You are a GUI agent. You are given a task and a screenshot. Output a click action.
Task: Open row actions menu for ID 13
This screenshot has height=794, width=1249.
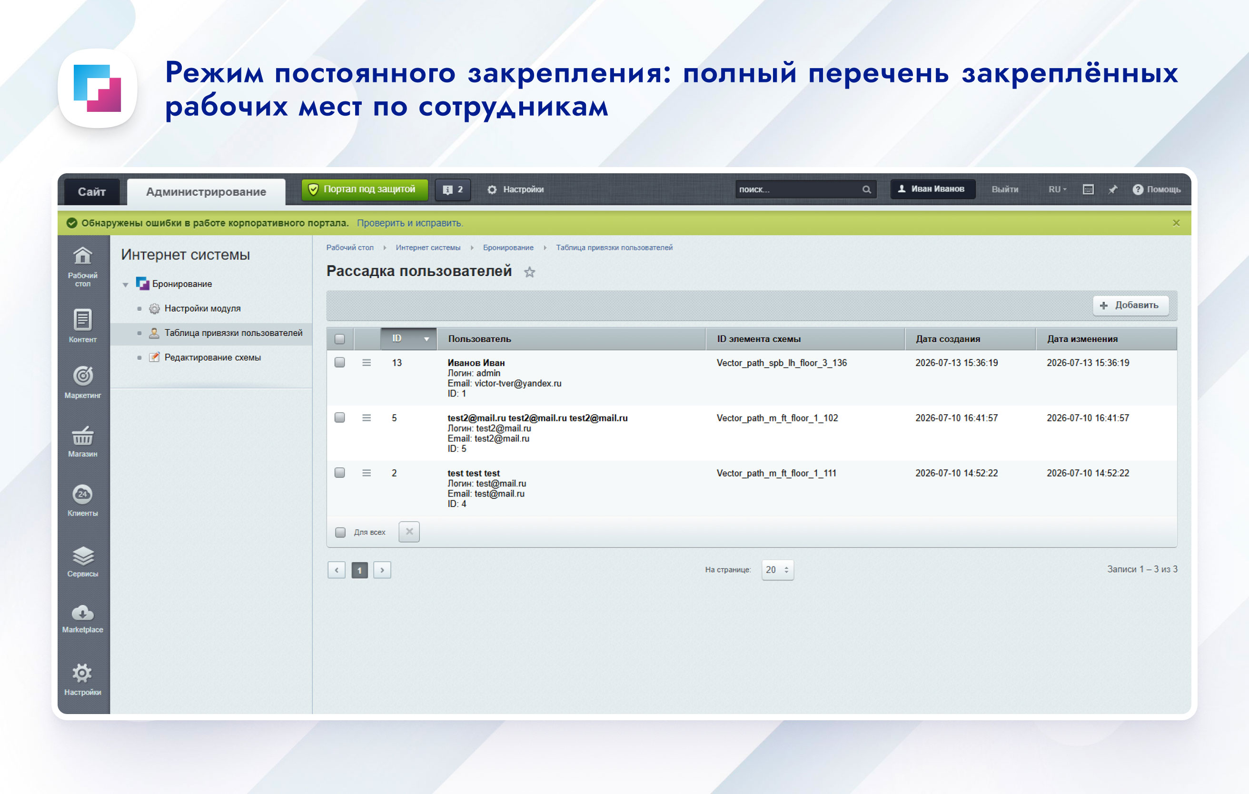pos(366,363)
